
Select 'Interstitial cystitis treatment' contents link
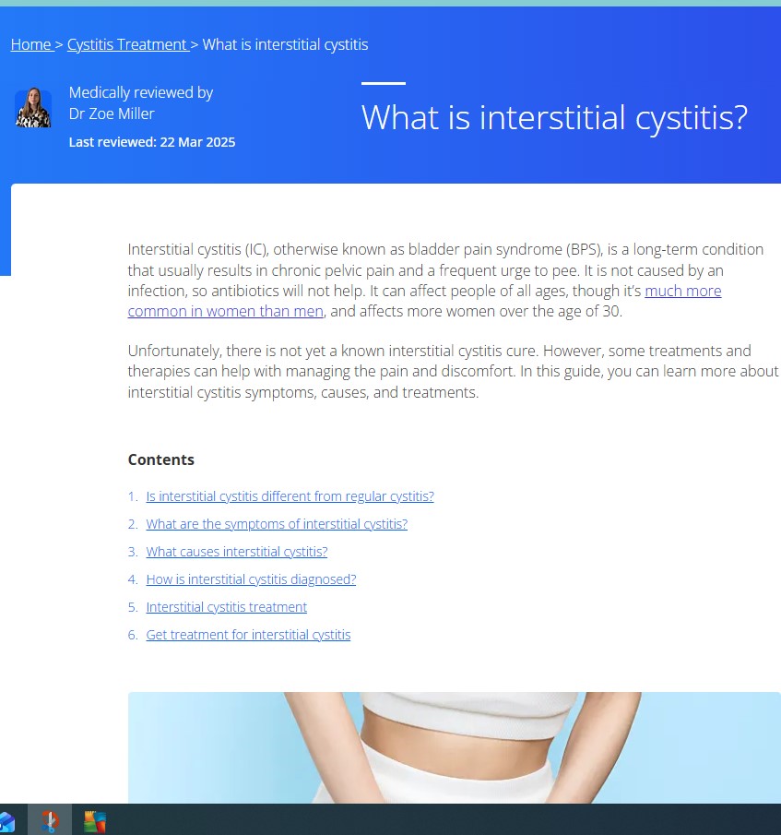226,607
